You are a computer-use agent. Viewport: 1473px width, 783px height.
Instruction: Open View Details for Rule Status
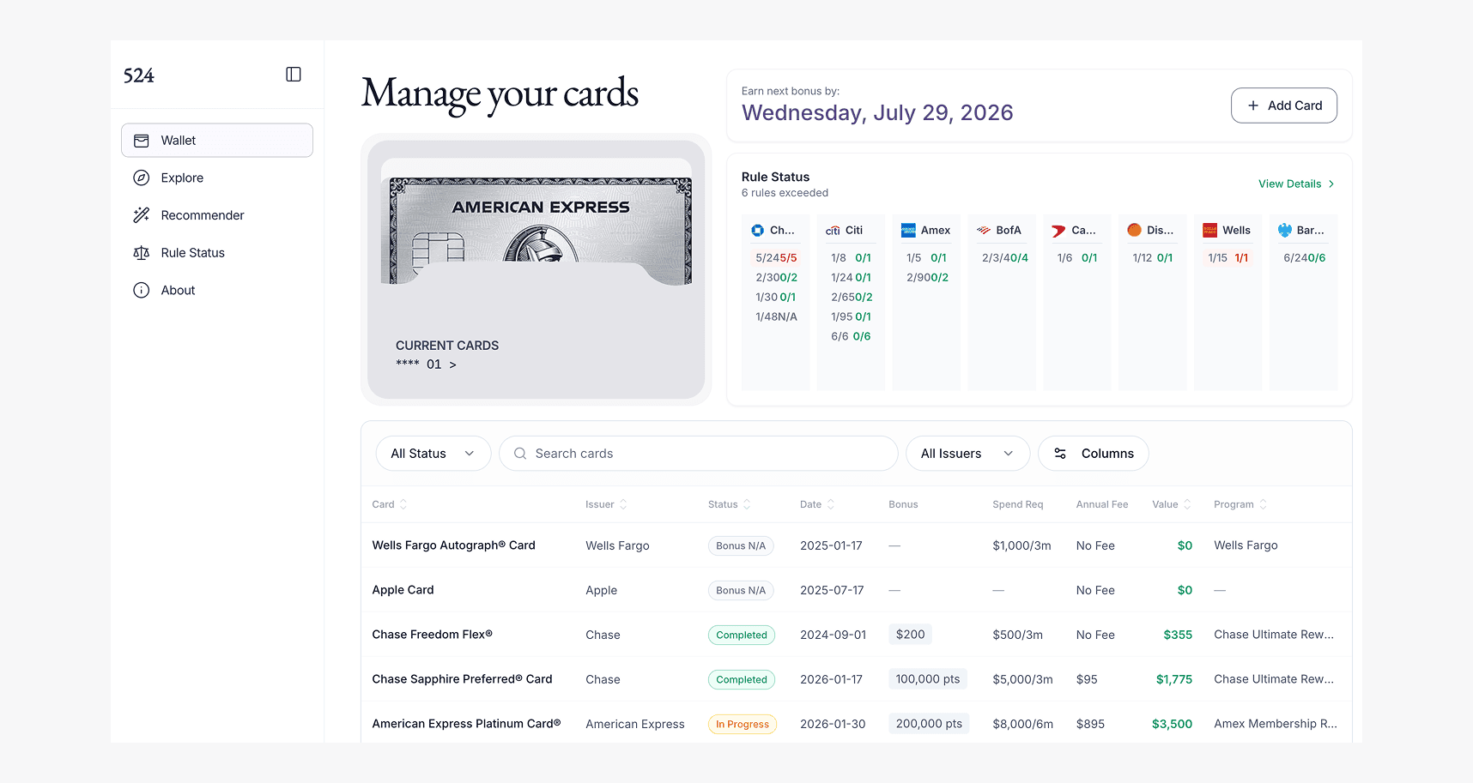[x=1295, y=184]
